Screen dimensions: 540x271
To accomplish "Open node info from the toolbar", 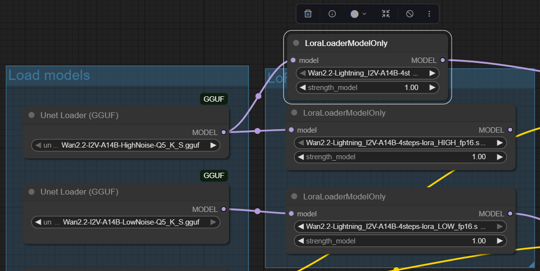I will (x=332, y=14).
